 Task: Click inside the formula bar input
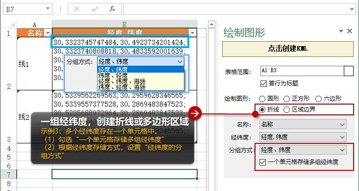click(x=236, y=9)
